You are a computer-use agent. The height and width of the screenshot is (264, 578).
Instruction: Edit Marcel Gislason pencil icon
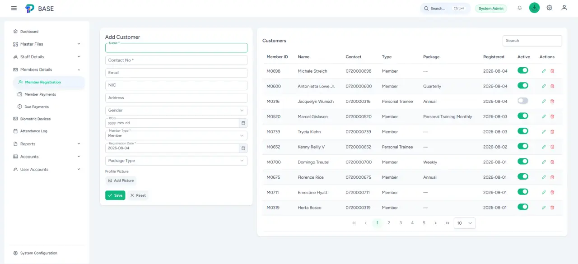(544, 117)
